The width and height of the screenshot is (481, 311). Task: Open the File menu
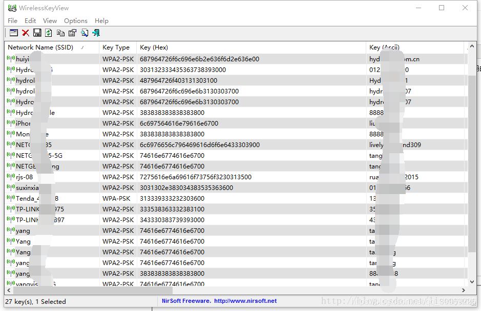[13, 21]
